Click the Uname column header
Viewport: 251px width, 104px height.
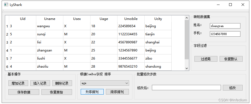50,19
